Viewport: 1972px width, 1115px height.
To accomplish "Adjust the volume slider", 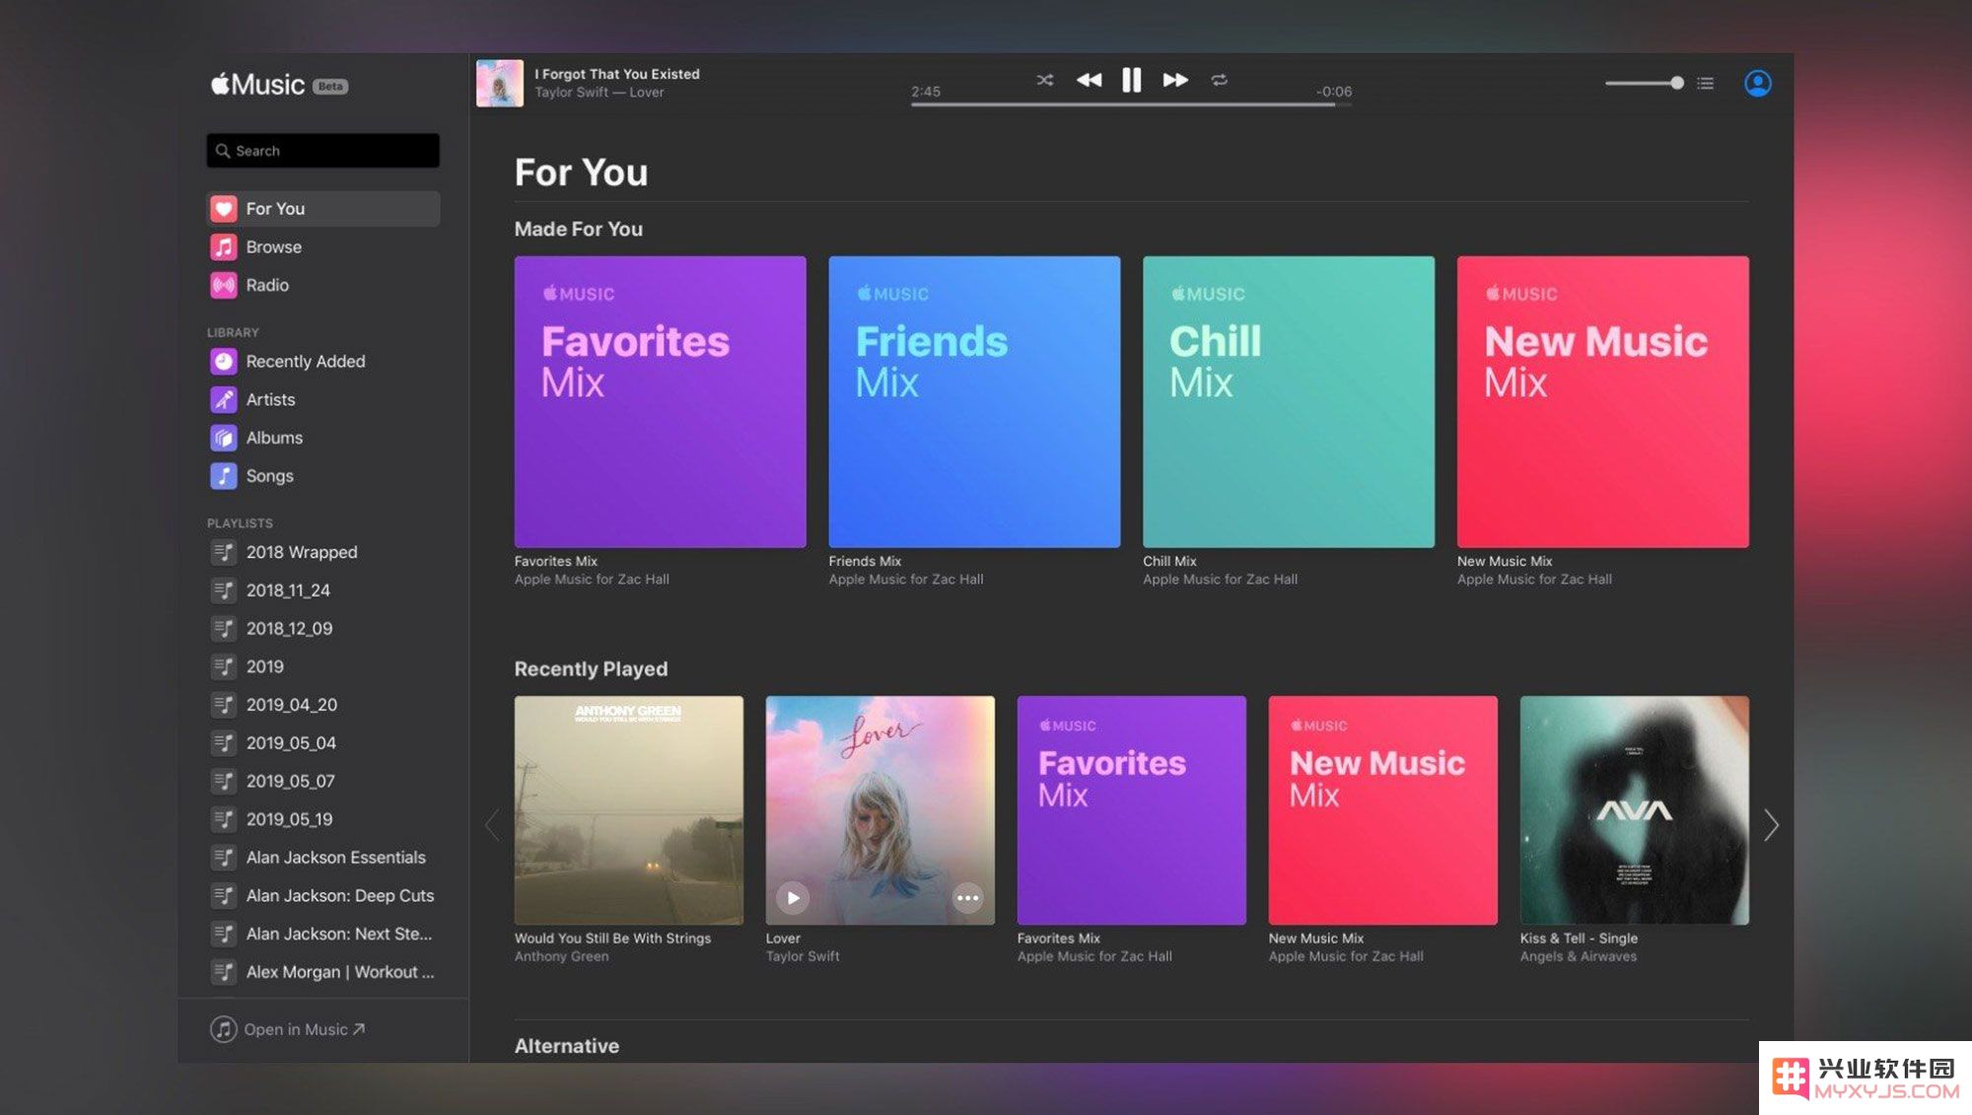I will pos(1644,83).
